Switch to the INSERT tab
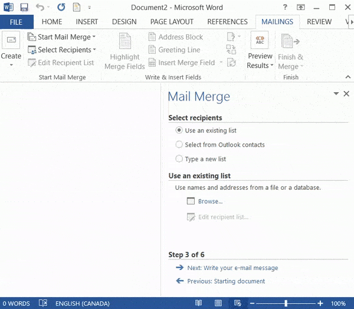Screen dimensions: 354x309 click(x=87, y=22)
